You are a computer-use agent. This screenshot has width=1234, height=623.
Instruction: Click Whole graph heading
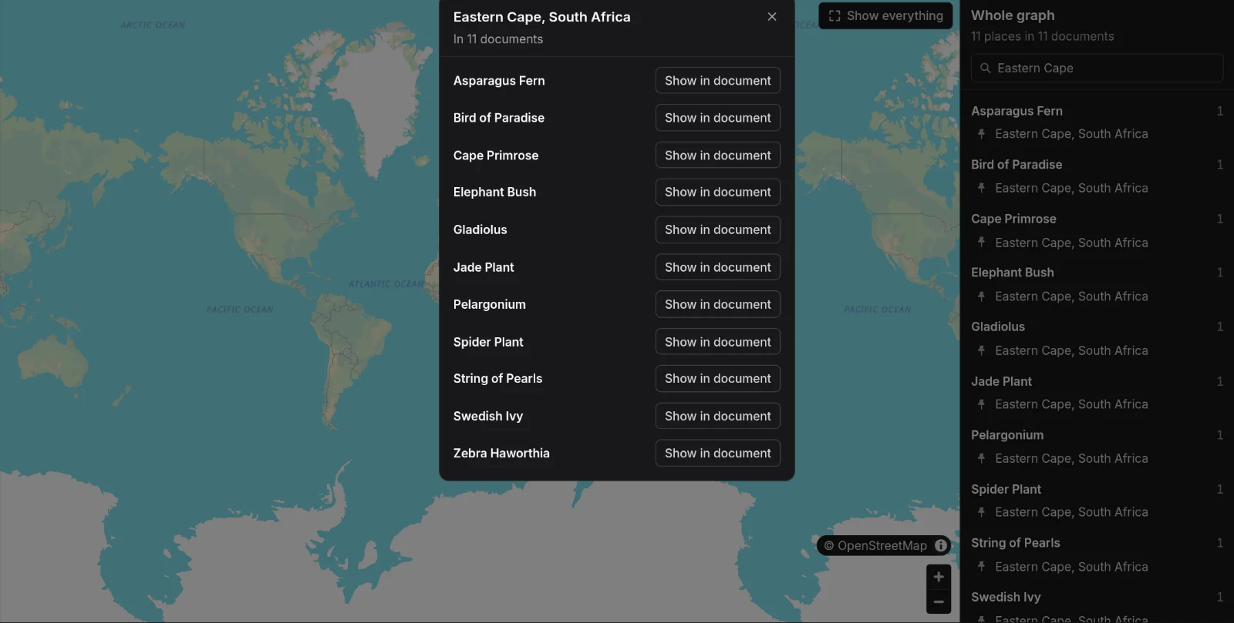[1013, 15]
